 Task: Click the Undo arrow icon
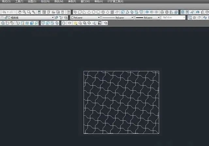[x=4, y=12]
